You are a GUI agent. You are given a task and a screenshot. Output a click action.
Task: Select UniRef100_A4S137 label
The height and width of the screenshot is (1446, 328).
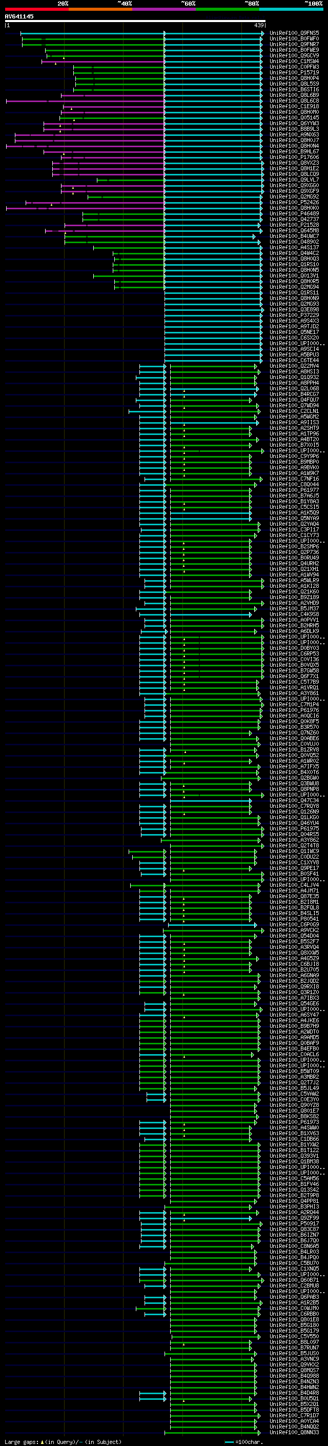[x=294, y=248]
